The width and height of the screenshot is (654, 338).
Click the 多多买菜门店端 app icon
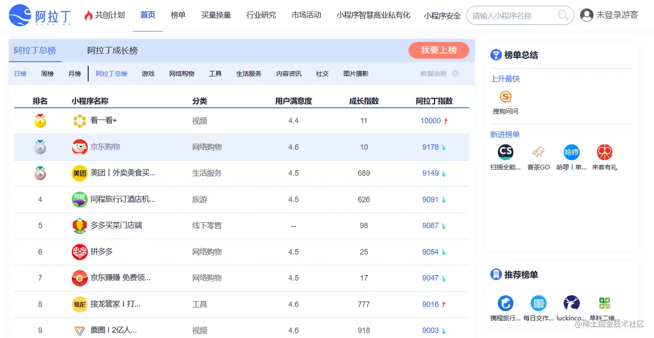pyautogui.click(x=80, y=226)
